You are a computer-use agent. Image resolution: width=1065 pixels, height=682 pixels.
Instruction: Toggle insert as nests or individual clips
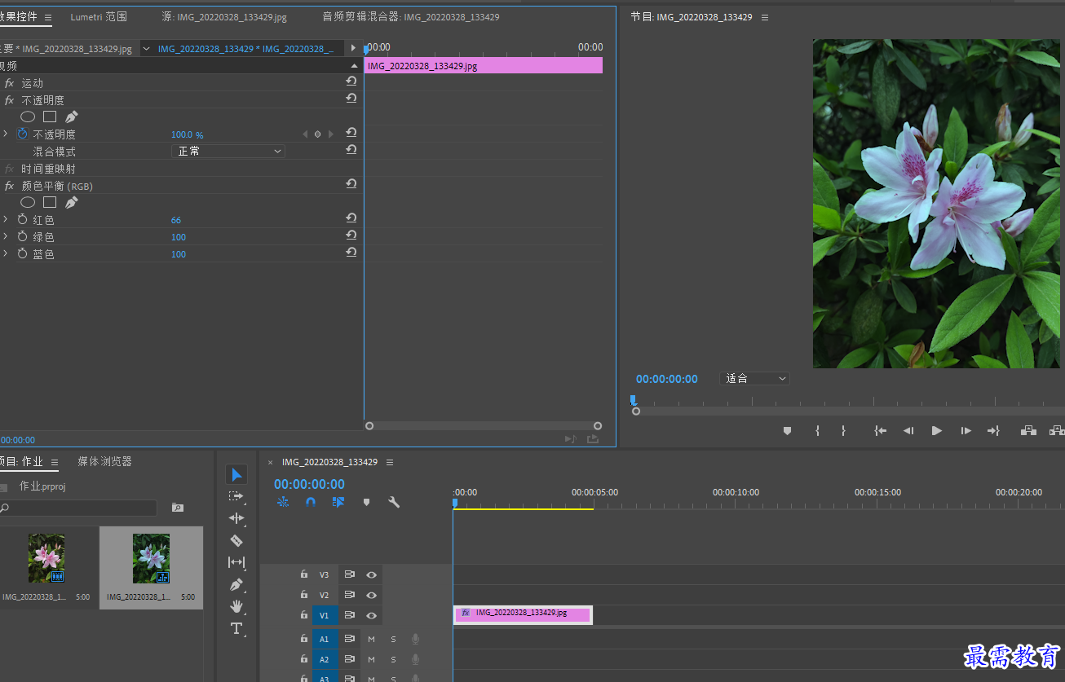pyautogui.click(x=283, y=502)
